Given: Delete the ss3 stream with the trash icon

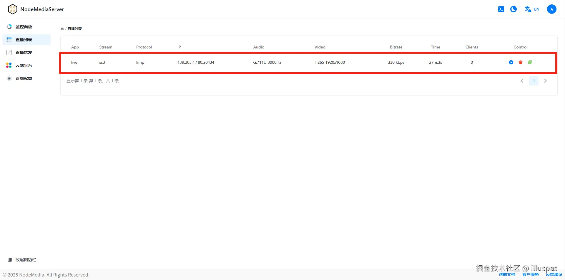Looking at the screenshot, I should (520, 62).
